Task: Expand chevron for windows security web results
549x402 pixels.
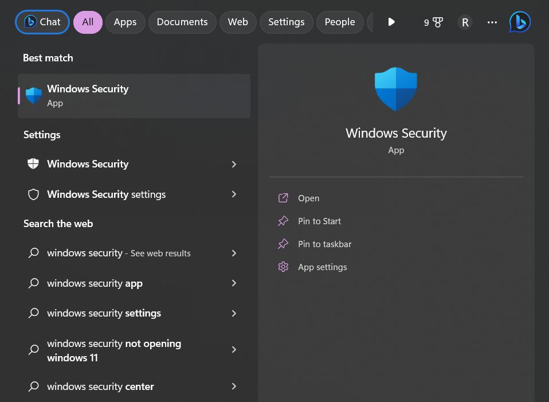Action: point(234,253)
